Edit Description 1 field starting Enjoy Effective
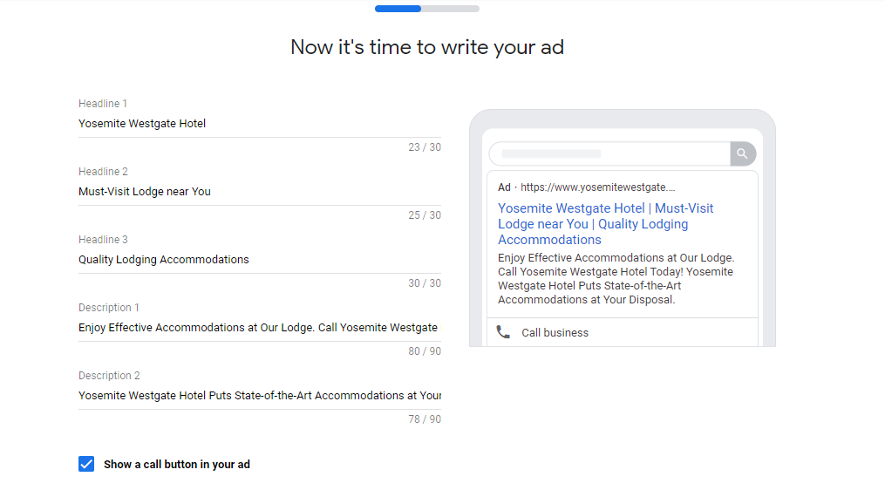Screen dimensions: 885x490 pos(260,328)
